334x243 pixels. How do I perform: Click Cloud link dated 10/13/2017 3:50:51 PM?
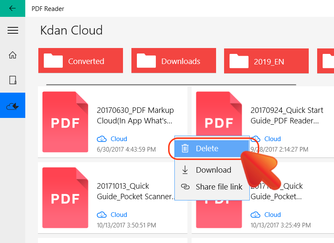point(119,215)
